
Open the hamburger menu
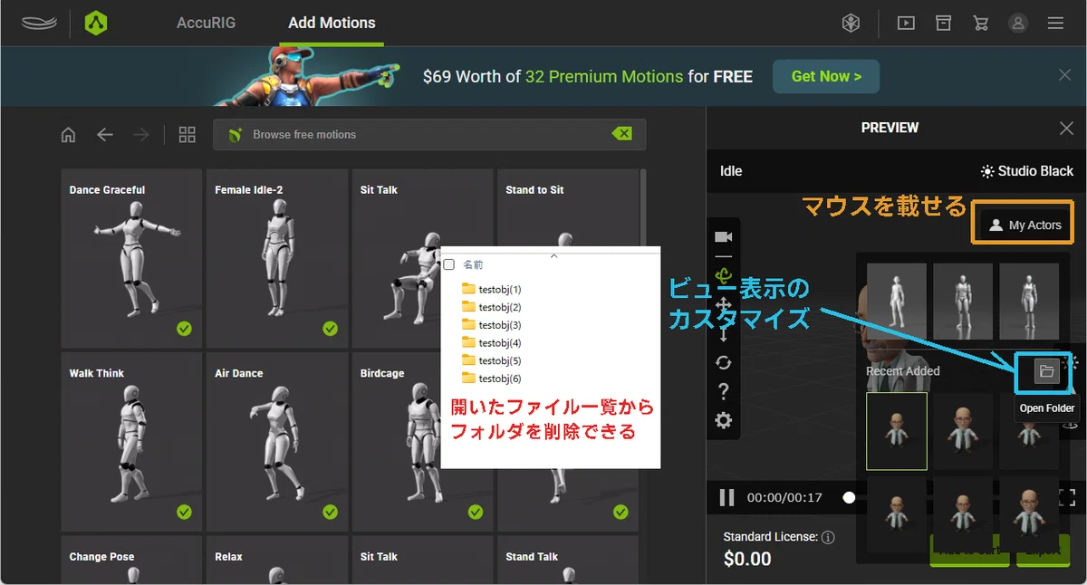[x=1055, y=24]
